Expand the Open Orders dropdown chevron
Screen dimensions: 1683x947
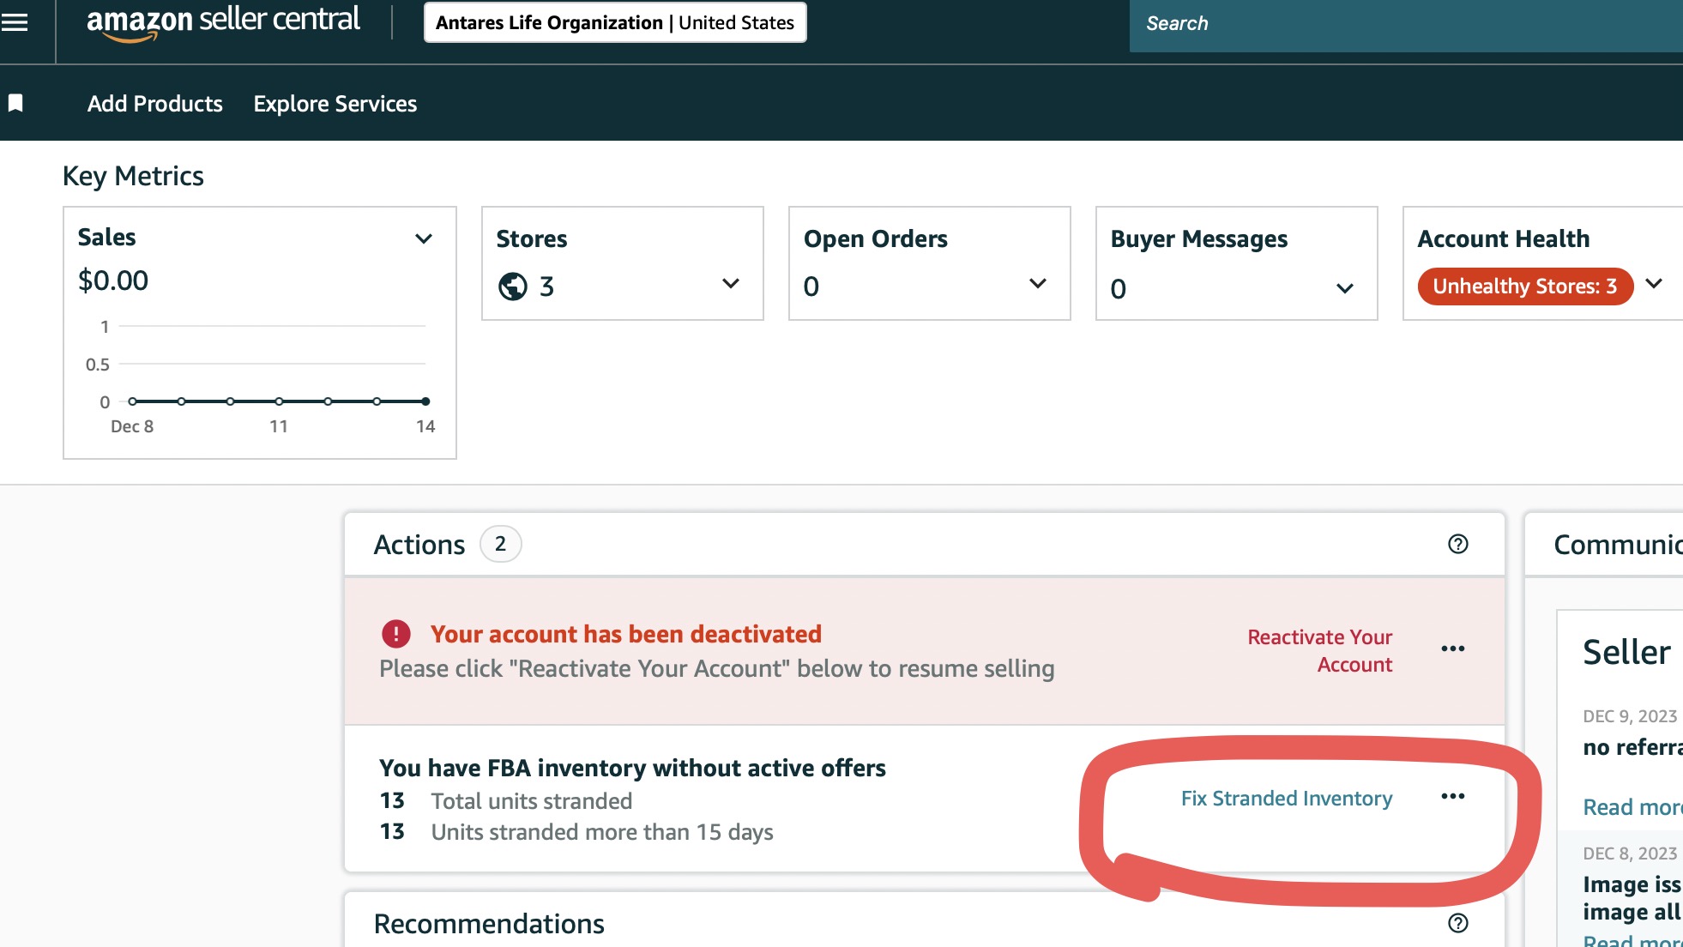pyautogui.click(x=1038, y=284)
